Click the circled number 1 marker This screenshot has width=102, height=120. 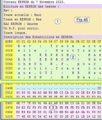58,21
